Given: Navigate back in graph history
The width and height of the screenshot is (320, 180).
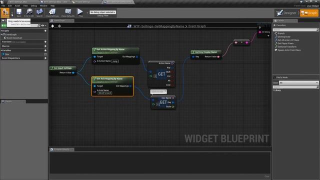Looking at the screenshot, I should click(52, 26).
